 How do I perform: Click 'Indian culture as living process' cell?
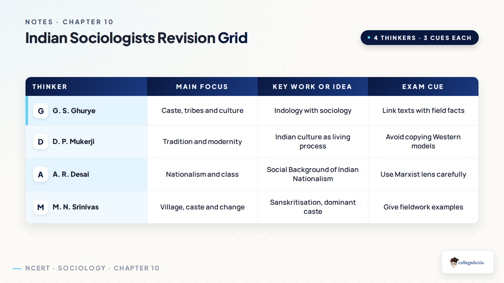(313, 142)
